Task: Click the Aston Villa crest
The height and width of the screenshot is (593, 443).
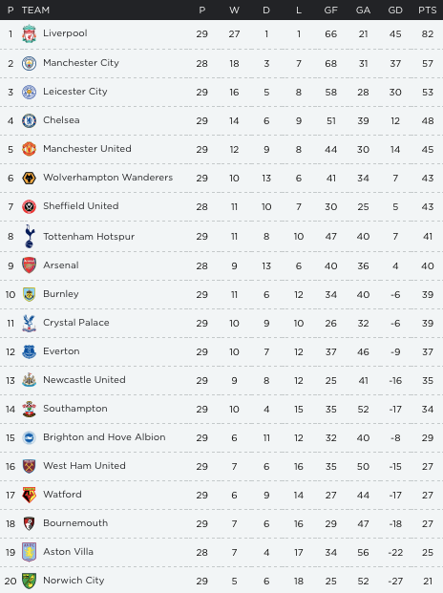Action: click(29, 552)
